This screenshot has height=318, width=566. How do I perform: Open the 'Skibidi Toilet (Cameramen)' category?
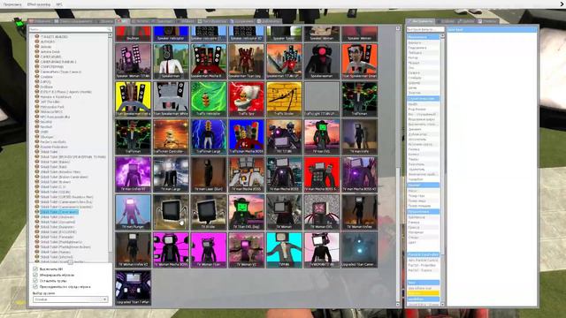pos(59,212)
